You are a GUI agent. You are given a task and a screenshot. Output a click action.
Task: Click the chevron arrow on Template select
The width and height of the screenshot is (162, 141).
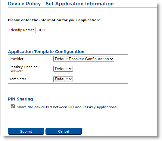click(70, 79)
